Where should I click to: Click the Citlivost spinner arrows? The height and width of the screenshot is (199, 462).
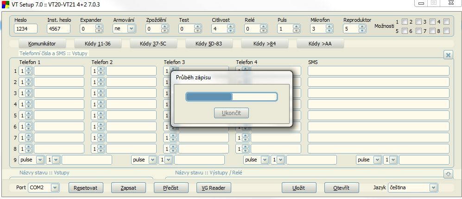(230, 29)
